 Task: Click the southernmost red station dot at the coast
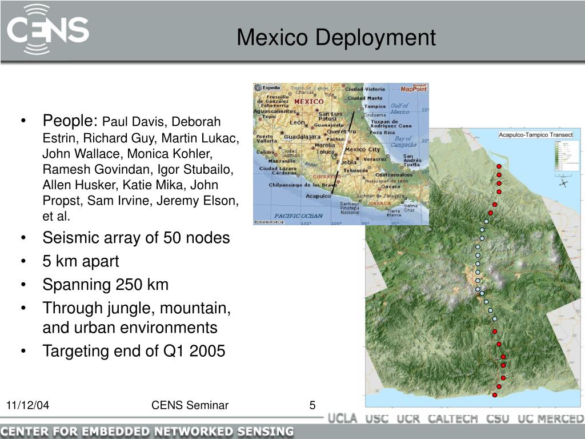[494, 395]
